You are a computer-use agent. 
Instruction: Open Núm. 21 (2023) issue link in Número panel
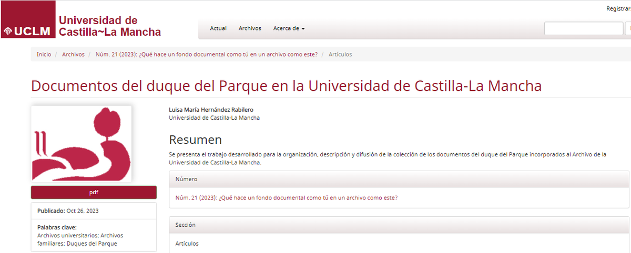pyautogui.click(x=286, y=198)
